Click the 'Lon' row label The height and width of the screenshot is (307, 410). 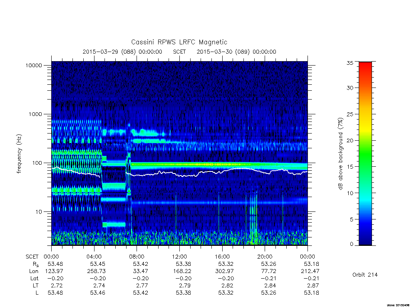[34, 271]
